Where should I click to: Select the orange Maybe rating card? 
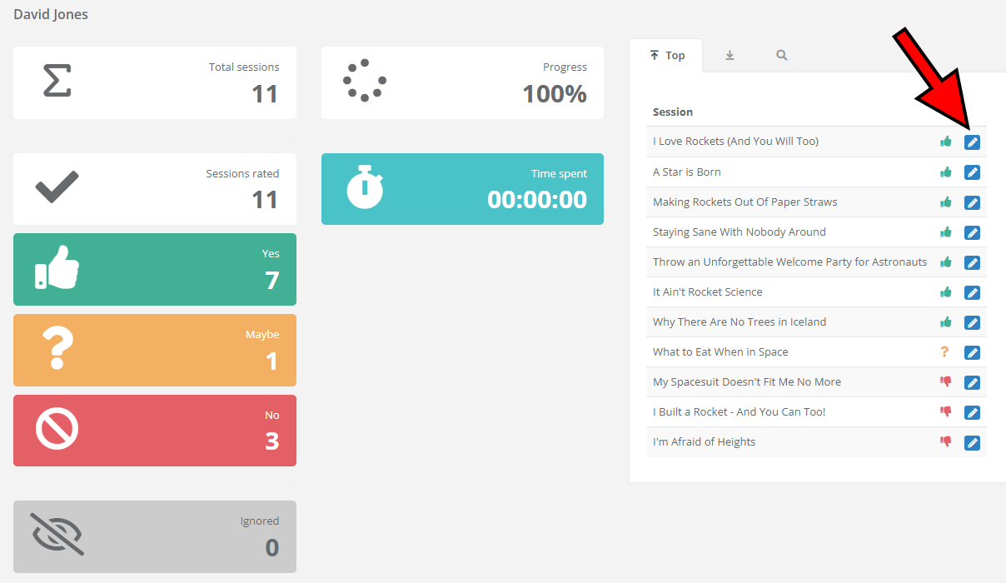155,350
